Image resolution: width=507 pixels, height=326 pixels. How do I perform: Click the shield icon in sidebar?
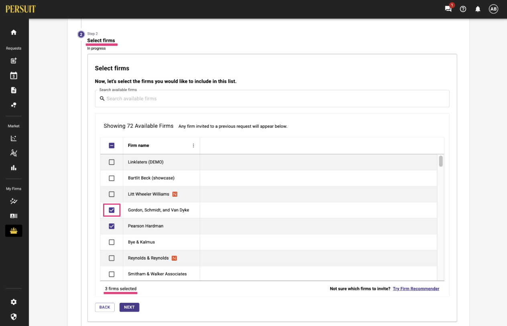[x=14, y=317]
